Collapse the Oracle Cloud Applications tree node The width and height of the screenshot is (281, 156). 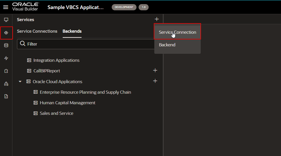(x=20, y=82)
